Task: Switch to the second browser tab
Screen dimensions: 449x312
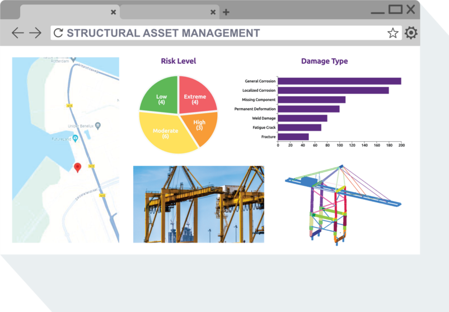Action: 165,12
